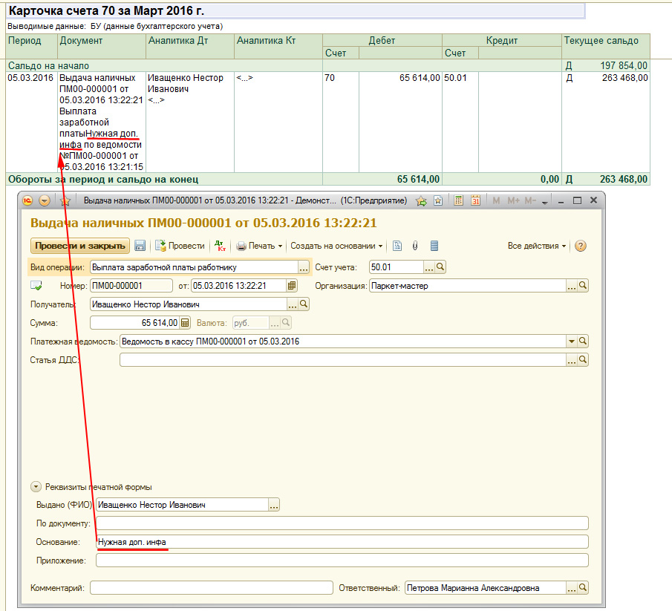
Task: Click the date field 05.03.2016 13:22:21
Action: [x=238, y=286]
